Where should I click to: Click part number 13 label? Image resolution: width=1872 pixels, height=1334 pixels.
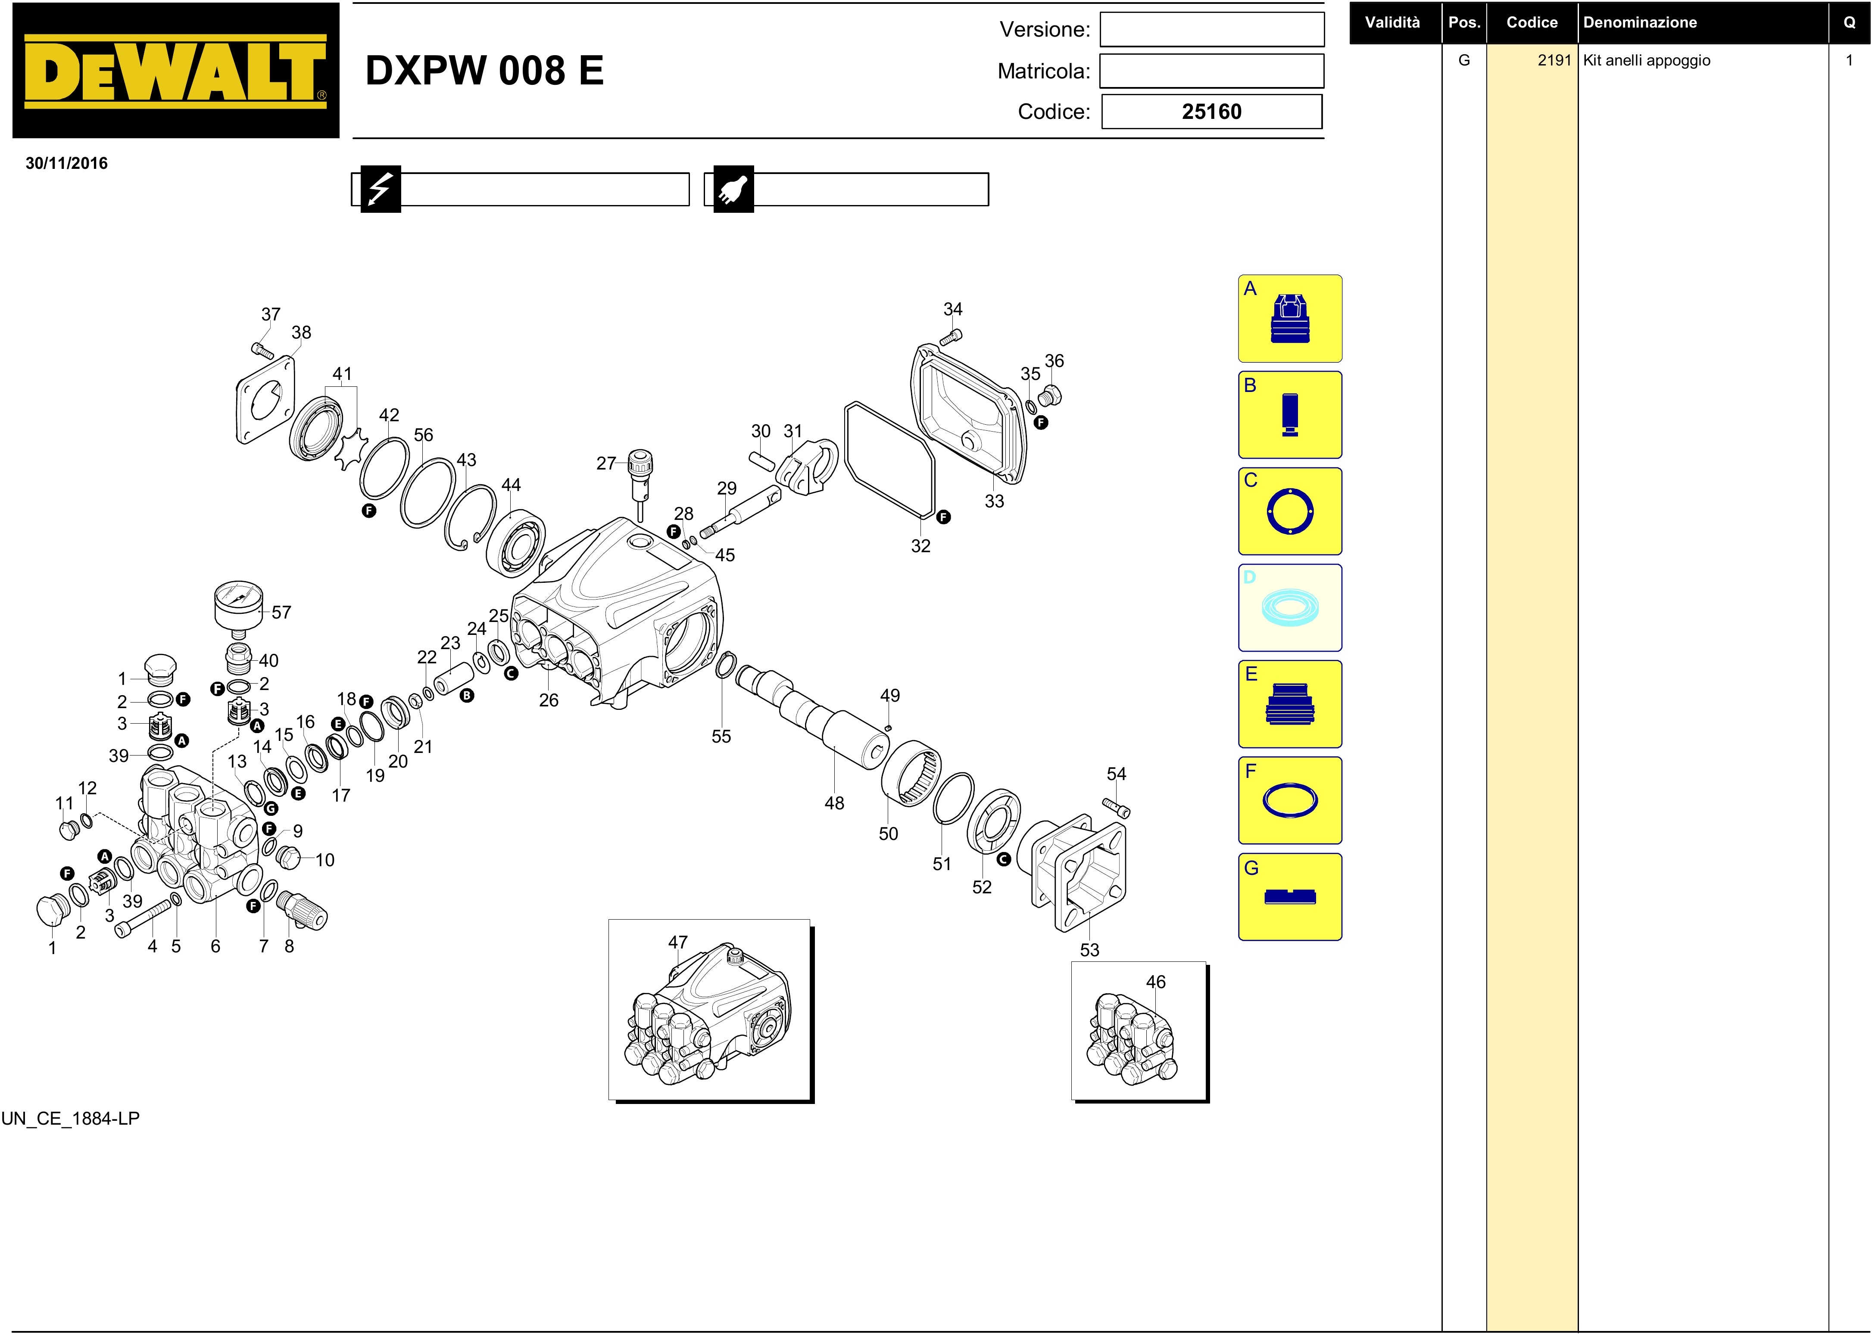[237, 762]
